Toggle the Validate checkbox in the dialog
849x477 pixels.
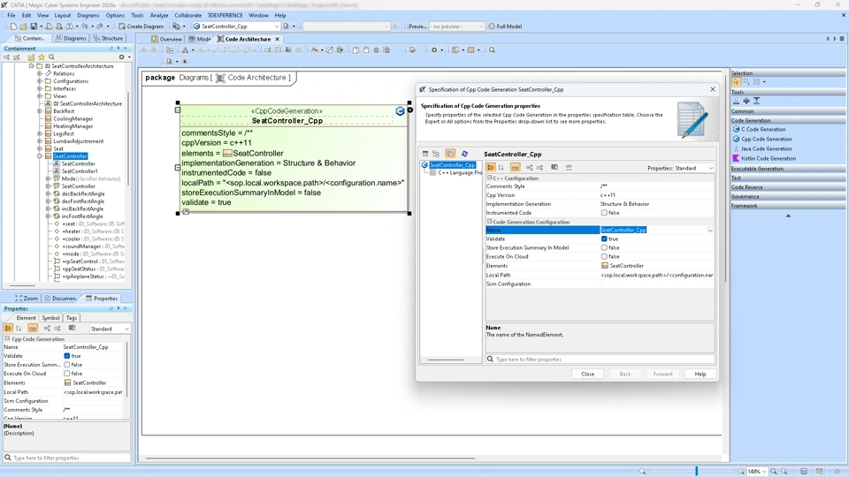(604, 238)
